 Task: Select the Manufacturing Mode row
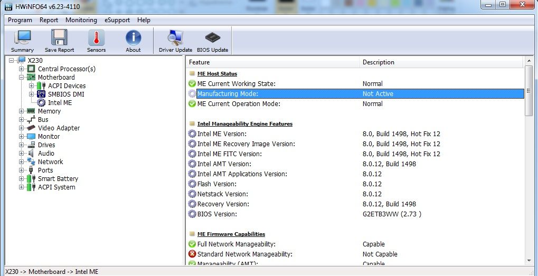pyautogui.click(x=355, y=93)
